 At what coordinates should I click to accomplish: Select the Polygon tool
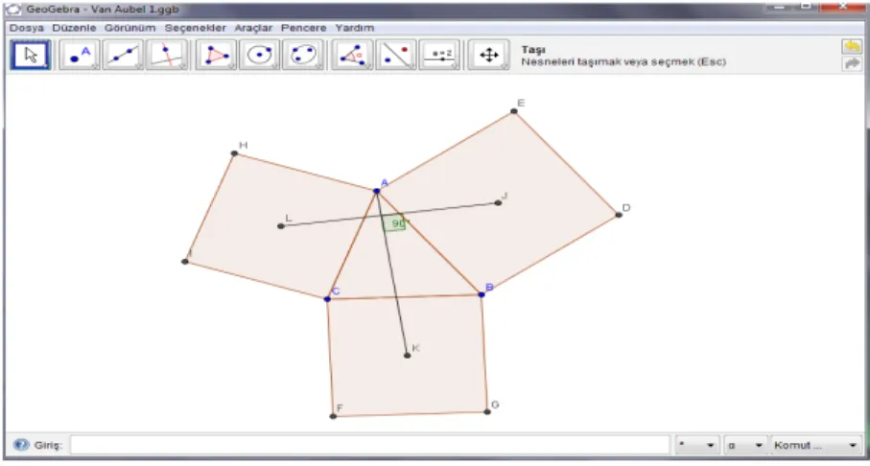[217, 55]
